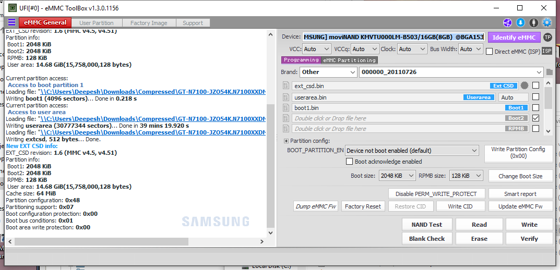Switch to the Factory Image tab

click(149, 23)
